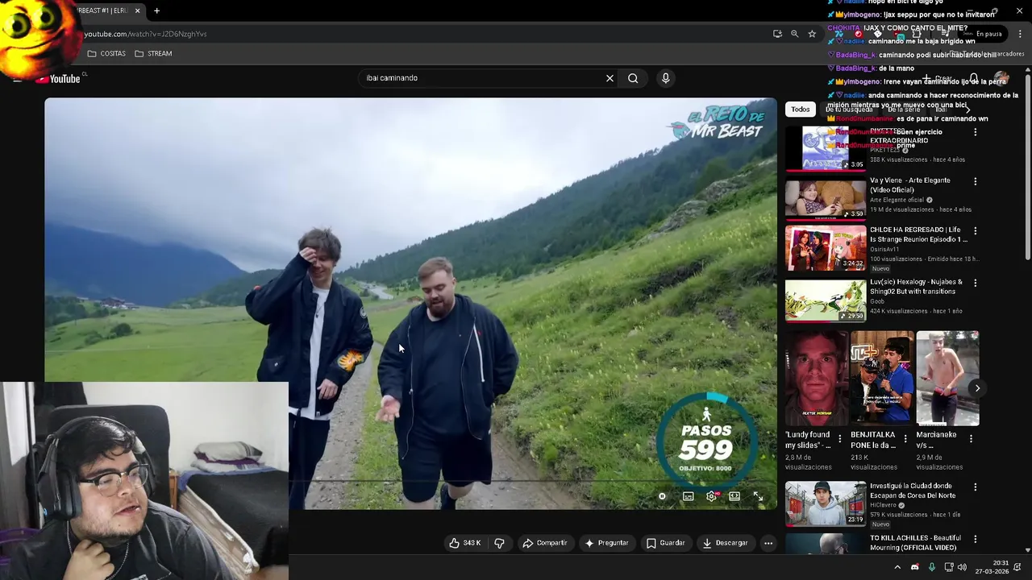Open options for the 'Marcianeke v/s' short
Image resolution: width=1032 pixels, height=580 pixels.
971,439
